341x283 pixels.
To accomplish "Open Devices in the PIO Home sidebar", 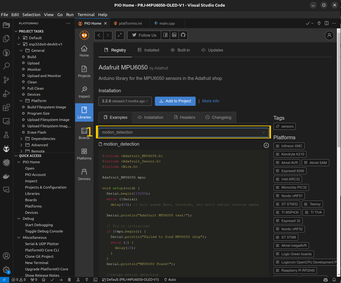I will click(x=84, y=174).
